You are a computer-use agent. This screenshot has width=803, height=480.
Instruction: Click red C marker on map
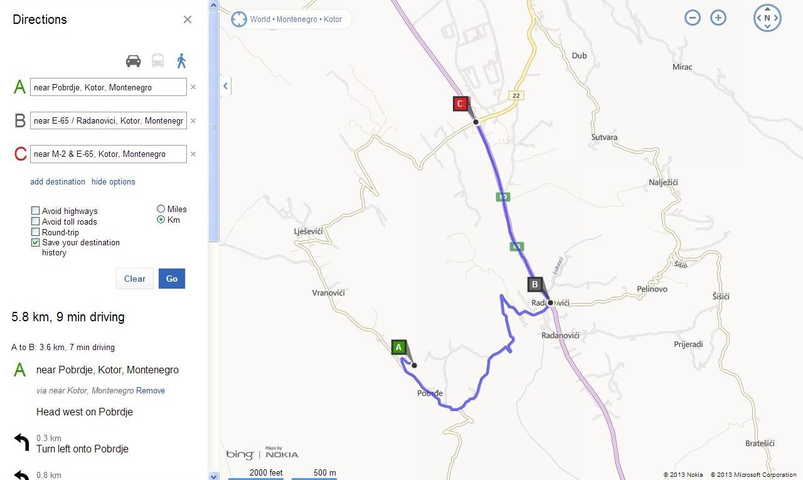(x=460, y=104)
